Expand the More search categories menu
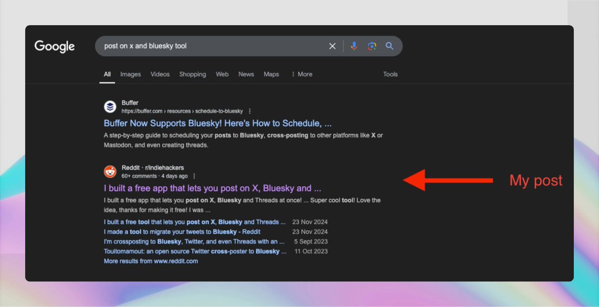The height and width of the screenshot is (307, 599). pyautogui.click(x=301, y=74)
